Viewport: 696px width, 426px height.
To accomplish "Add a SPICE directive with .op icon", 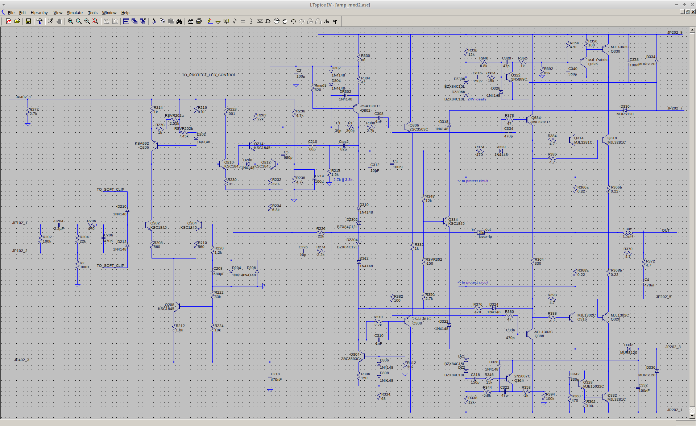I will click(335, 21).
